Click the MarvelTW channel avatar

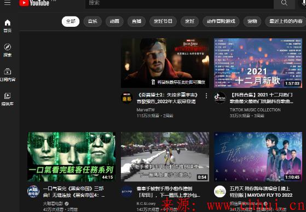click(127, 98)
